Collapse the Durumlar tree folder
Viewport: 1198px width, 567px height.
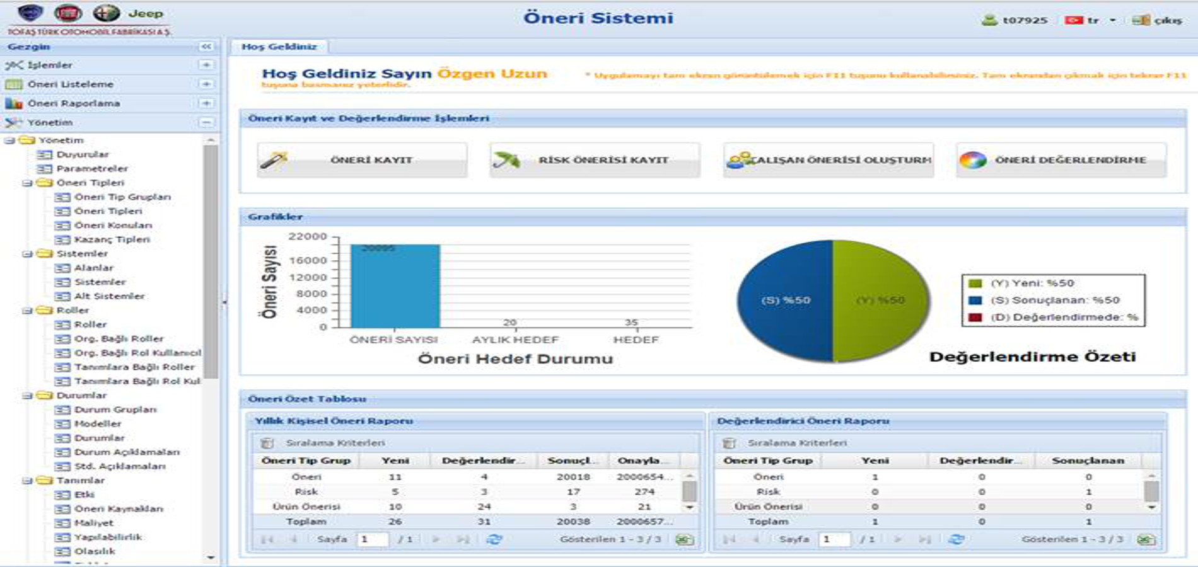[27, 396]
